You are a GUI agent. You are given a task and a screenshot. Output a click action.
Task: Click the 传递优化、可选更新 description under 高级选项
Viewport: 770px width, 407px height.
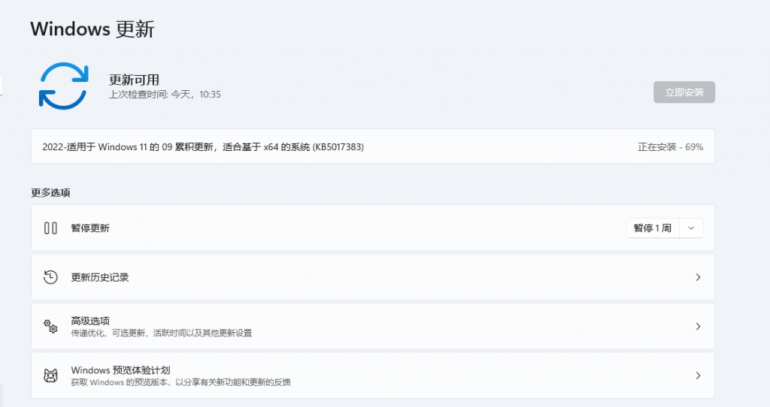pyautogui.click(x=161, y=333)
